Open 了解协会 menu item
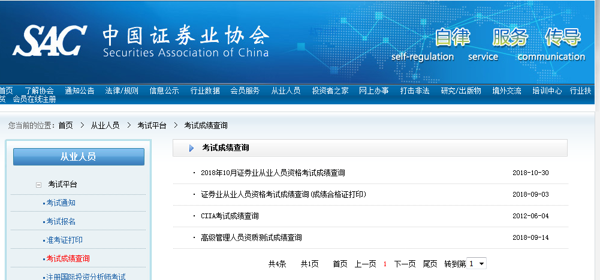Image resolution: width=600 pixels, height=280 pixels. tap(39, 91)
